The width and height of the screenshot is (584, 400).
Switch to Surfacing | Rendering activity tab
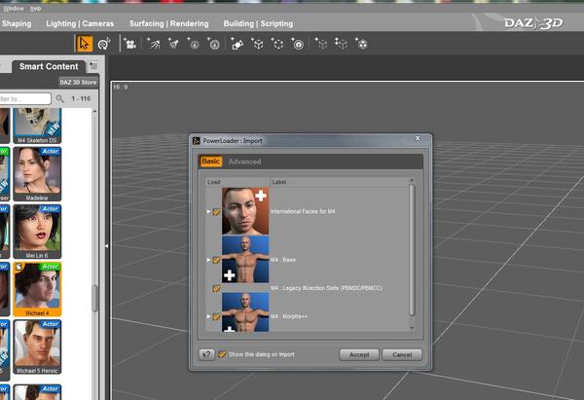tap(168, 23)
